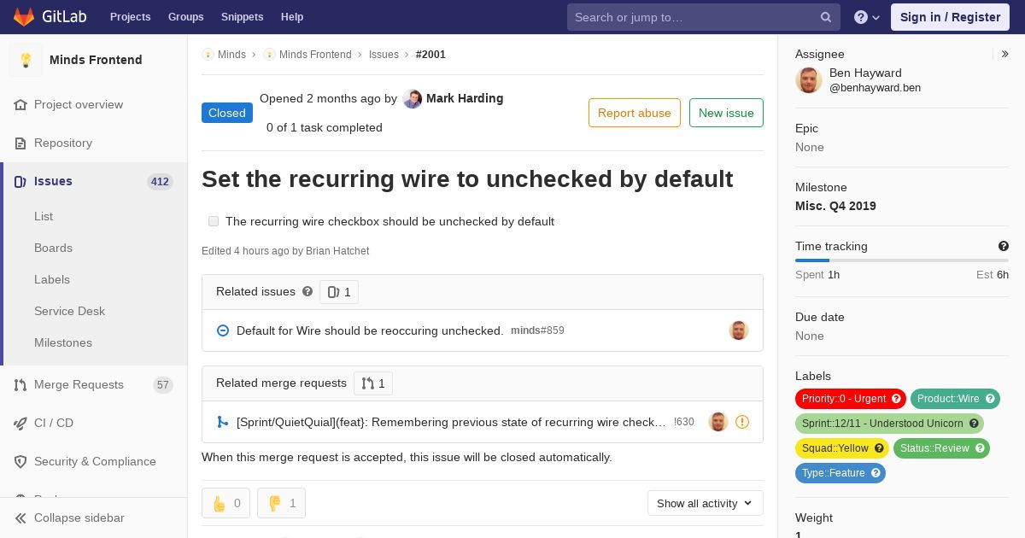Click the thumbs up reaction button

click(225, 503)
